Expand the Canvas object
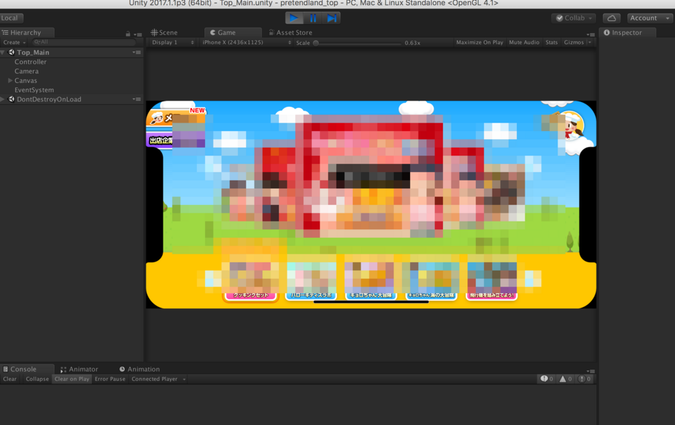The height and width of the screenshot is (425, 675). tap(10, 80)
